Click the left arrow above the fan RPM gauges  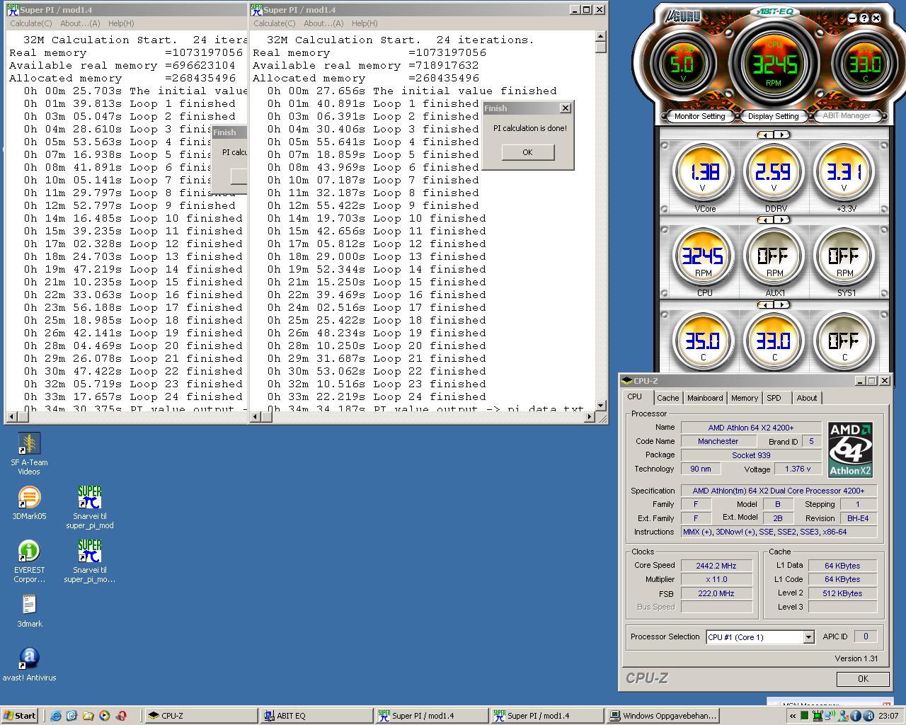point(765,219)
